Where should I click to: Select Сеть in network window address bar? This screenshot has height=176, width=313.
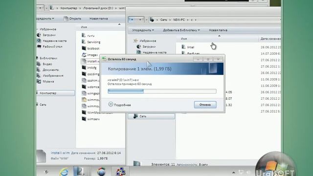[163, 20]
